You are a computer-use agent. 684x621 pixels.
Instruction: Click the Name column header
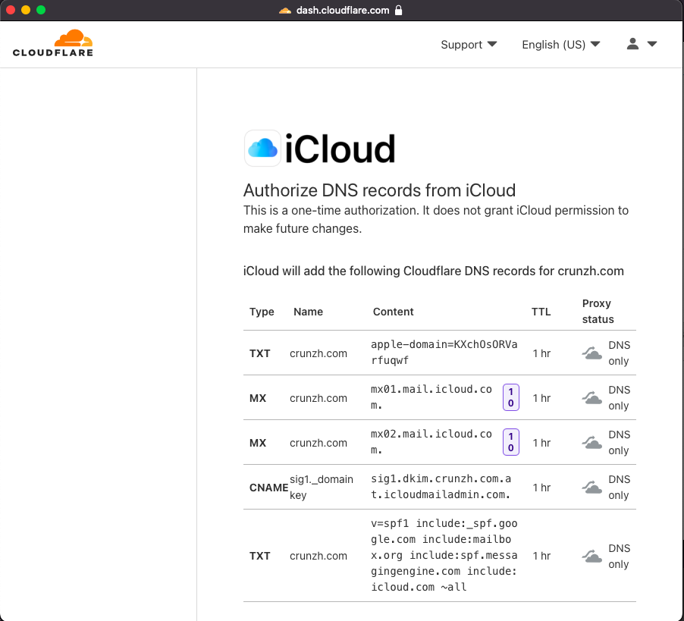(308, 312)
